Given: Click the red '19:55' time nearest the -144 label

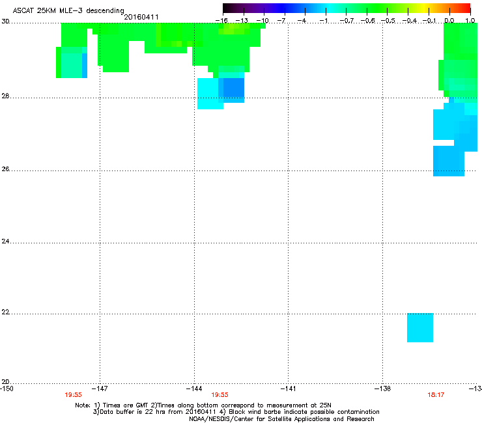Looking at the screenshot, I should [x=220, y=395].
